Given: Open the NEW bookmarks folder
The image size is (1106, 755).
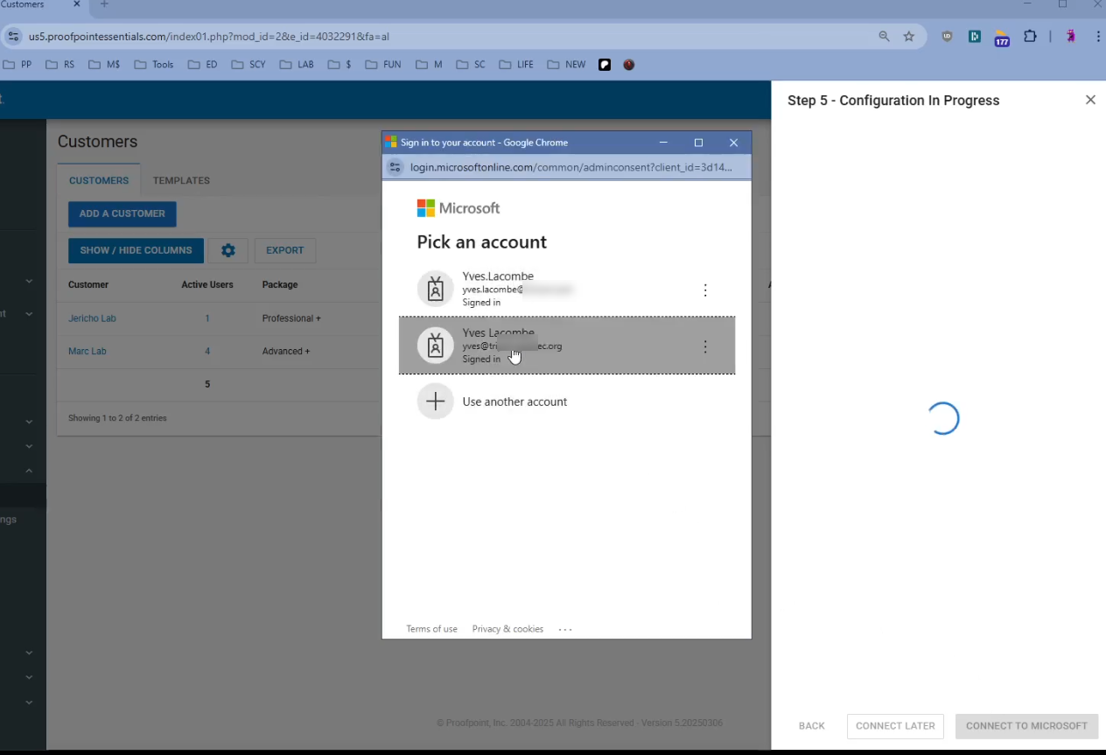Looking at the screenshot, I should [x=566, y=65].
